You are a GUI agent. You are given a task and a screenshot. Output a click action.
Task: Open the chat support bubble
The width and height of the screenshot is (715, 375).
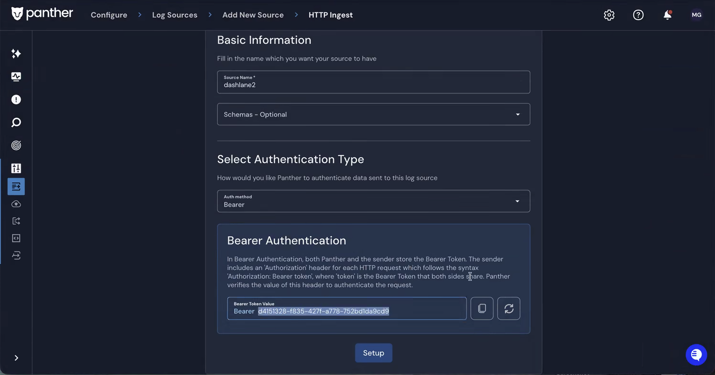[696, 355]
